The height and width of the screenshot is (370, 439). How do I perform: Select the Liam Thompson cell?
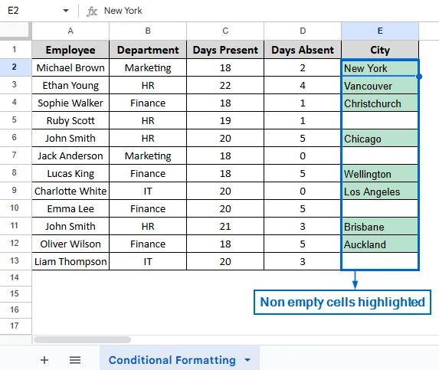point(70,261)
